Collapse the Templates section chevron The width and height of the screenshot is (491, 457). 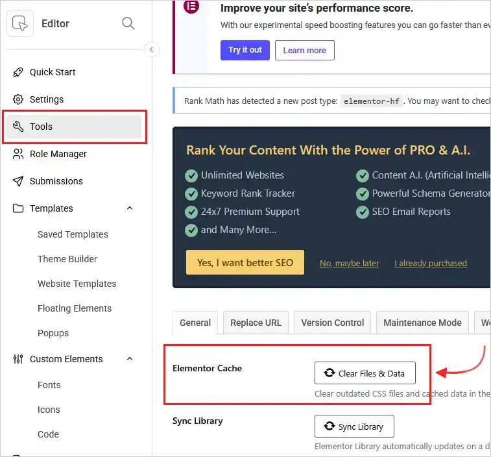pyautogui.click(x=130, y=208)
